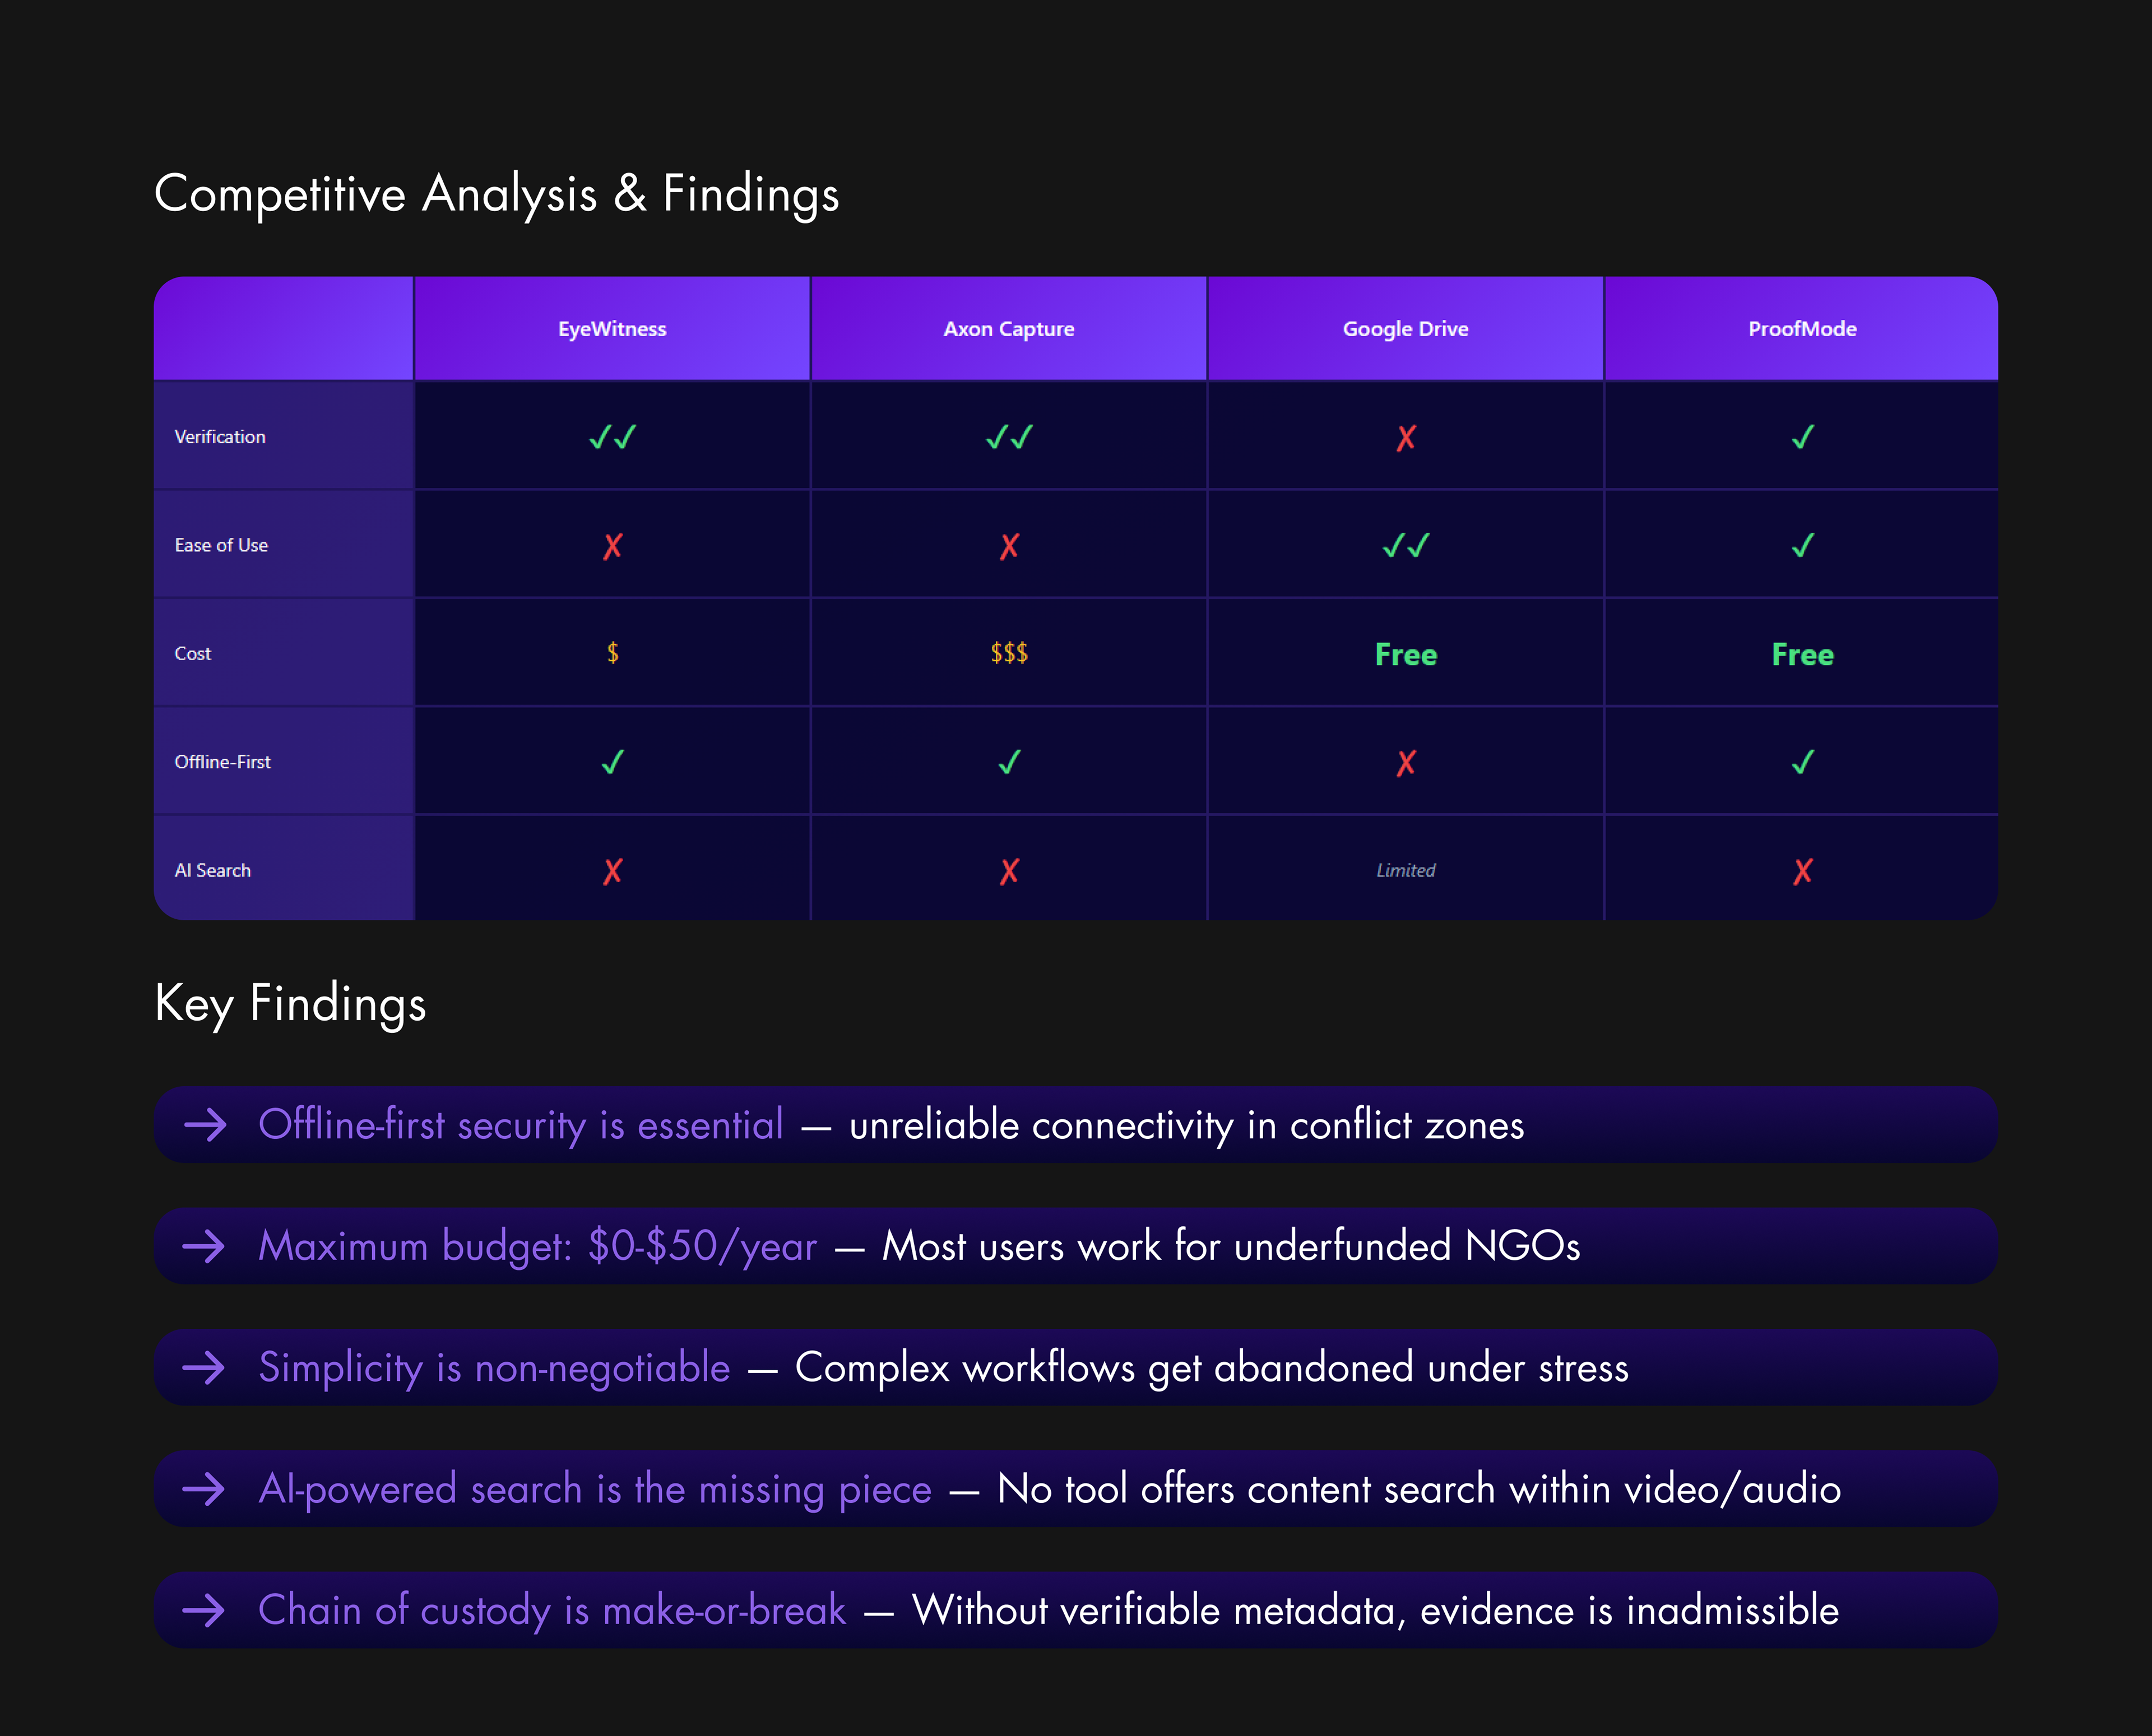Click the single checkmark for ProofMode Verification

tap(1802, 437)
